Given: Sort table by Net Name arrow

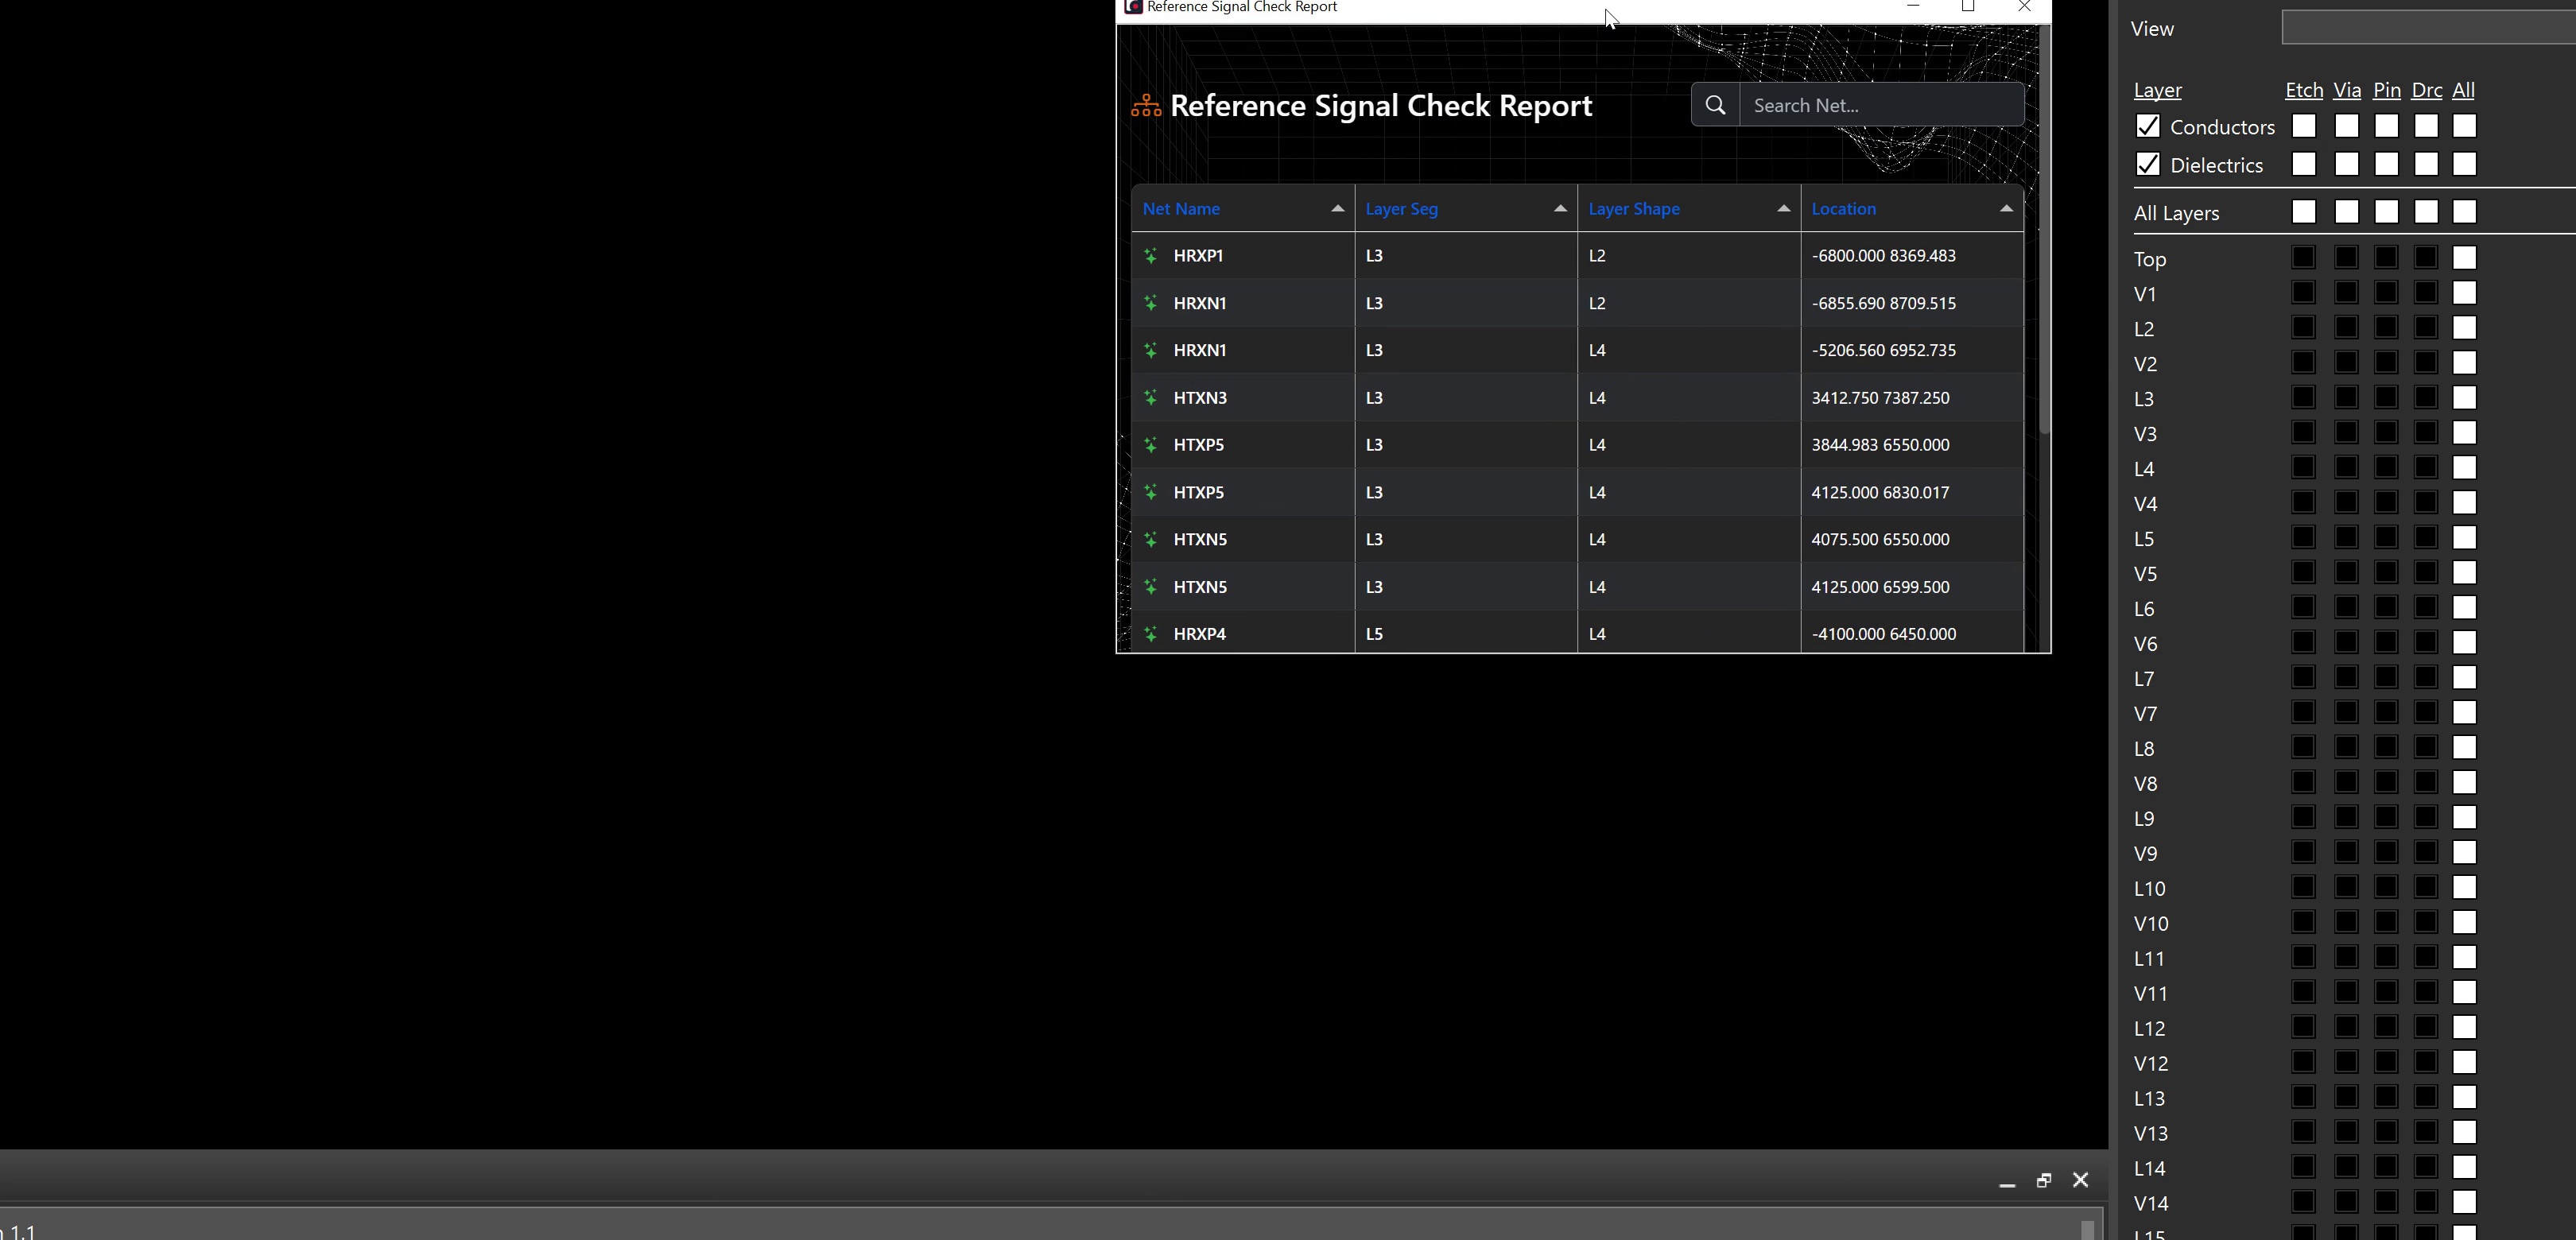Looking at the screenshot, I should (x=1337, y=209).
